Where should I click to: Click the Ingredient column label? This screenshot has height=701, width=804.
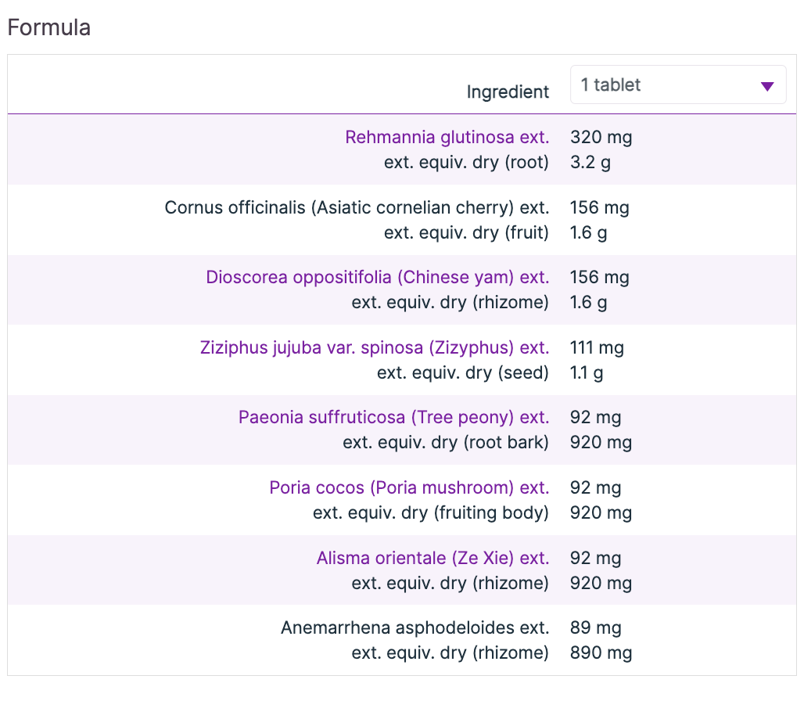coord(508,92)
